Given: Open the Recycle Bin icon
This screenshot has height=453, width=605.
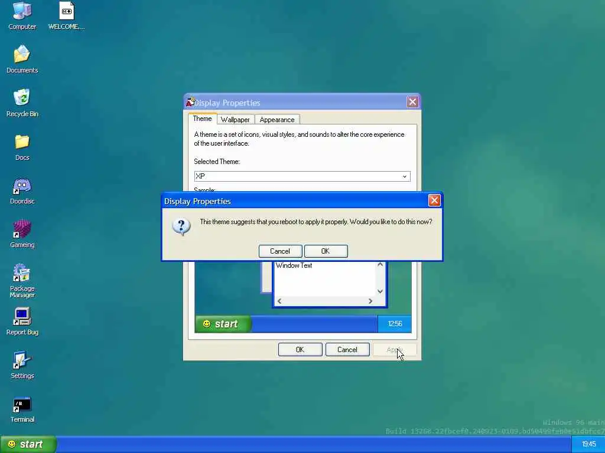Looking at the screenshot, I should click(x=22, y=103).
